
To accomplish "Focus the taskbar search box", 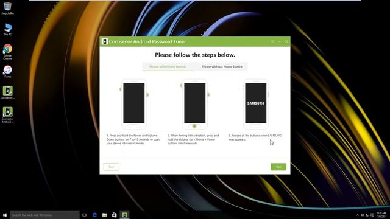I will click(x=44, y=215).
